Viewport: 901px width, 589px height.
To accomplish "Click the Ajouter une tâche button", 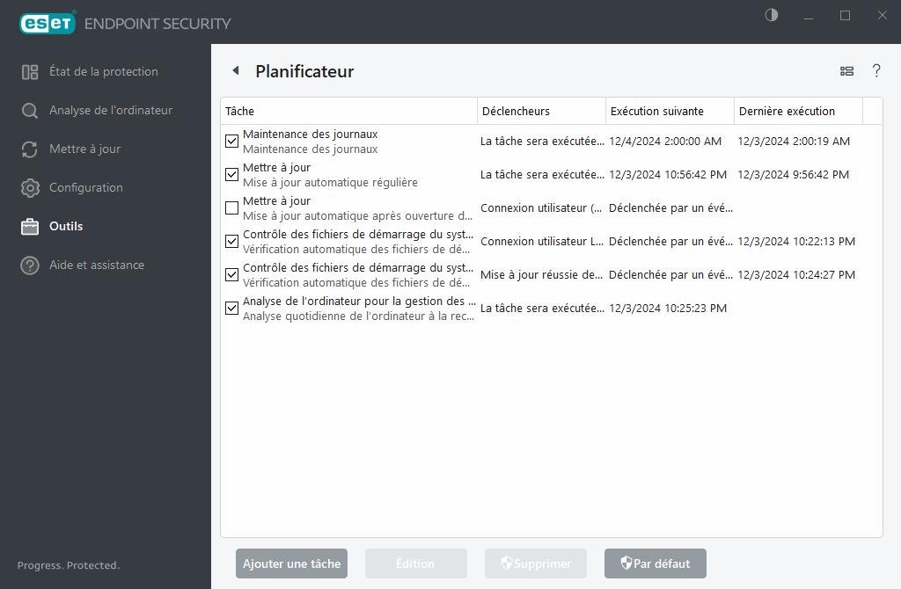I will [291, 564].
